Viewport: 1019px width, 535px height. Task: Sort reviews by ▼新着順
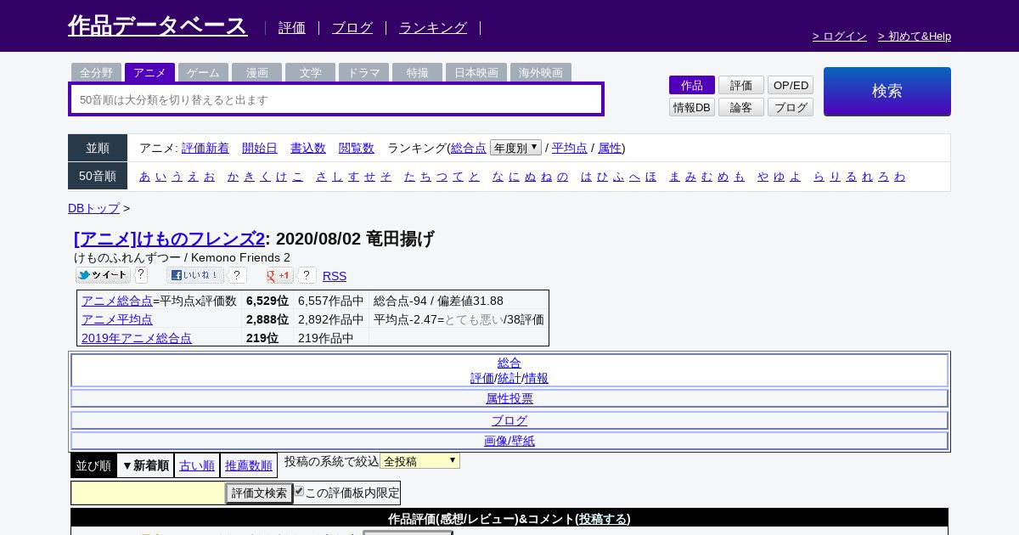145,465
